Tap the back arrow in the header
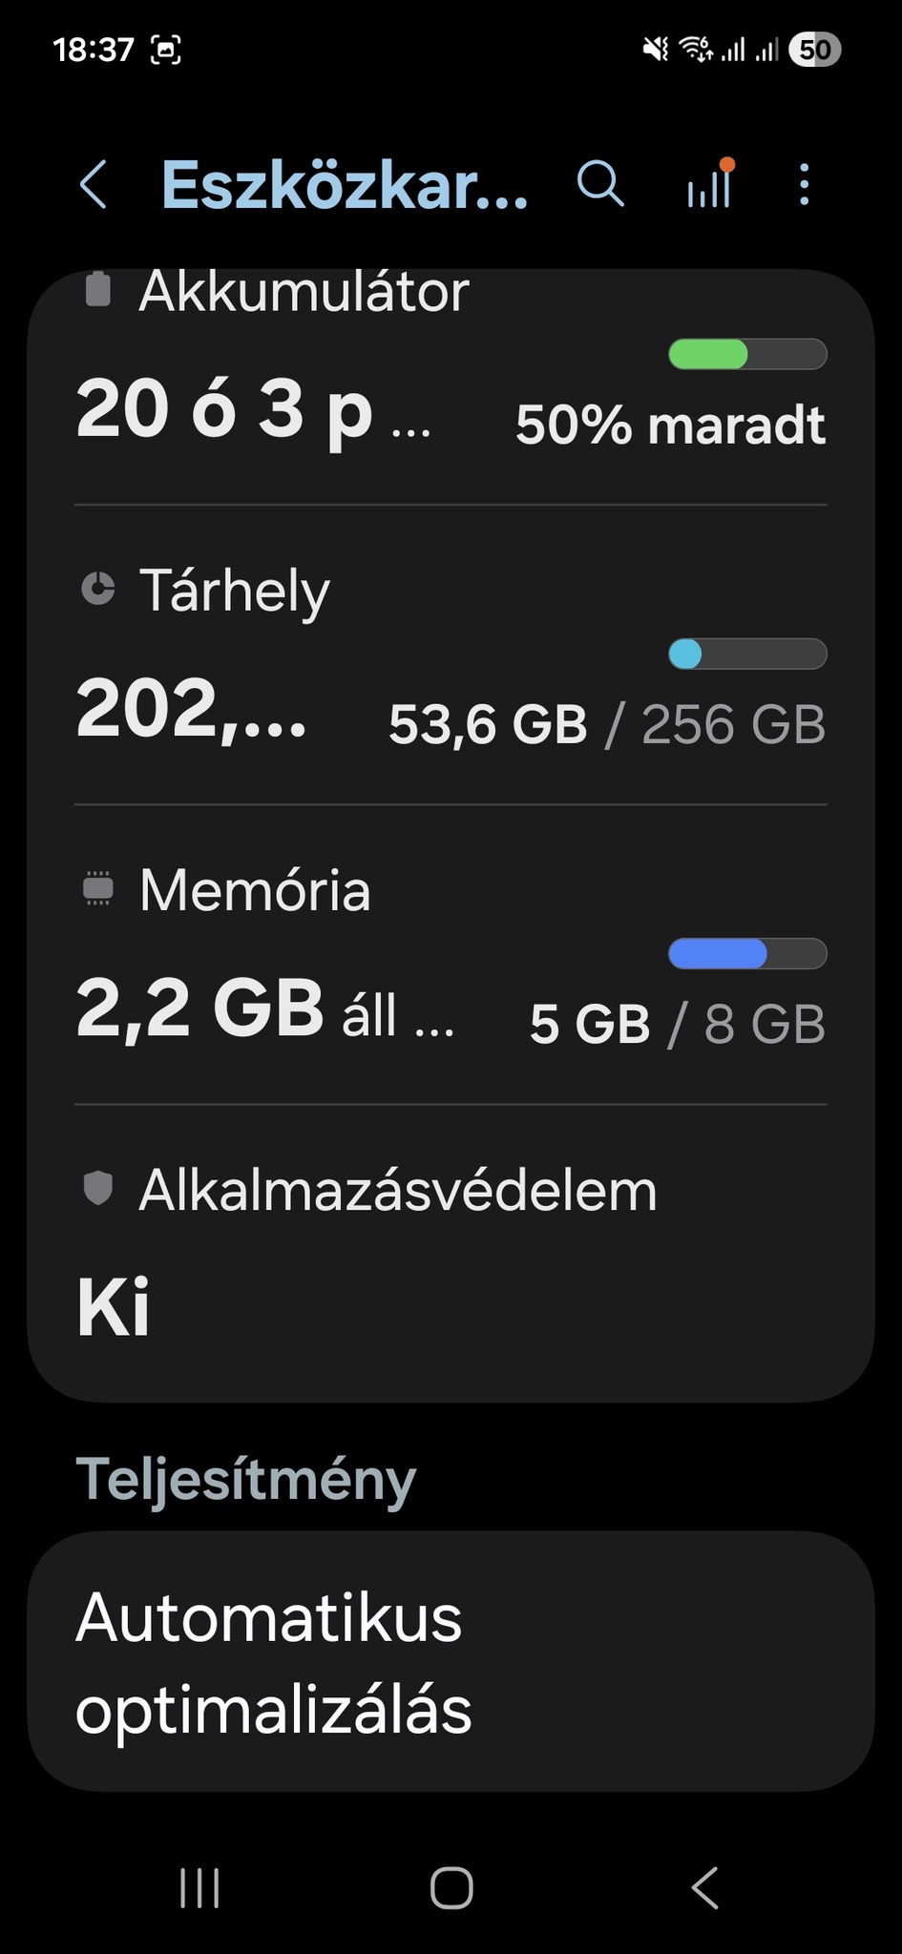 tap(94, 184)
